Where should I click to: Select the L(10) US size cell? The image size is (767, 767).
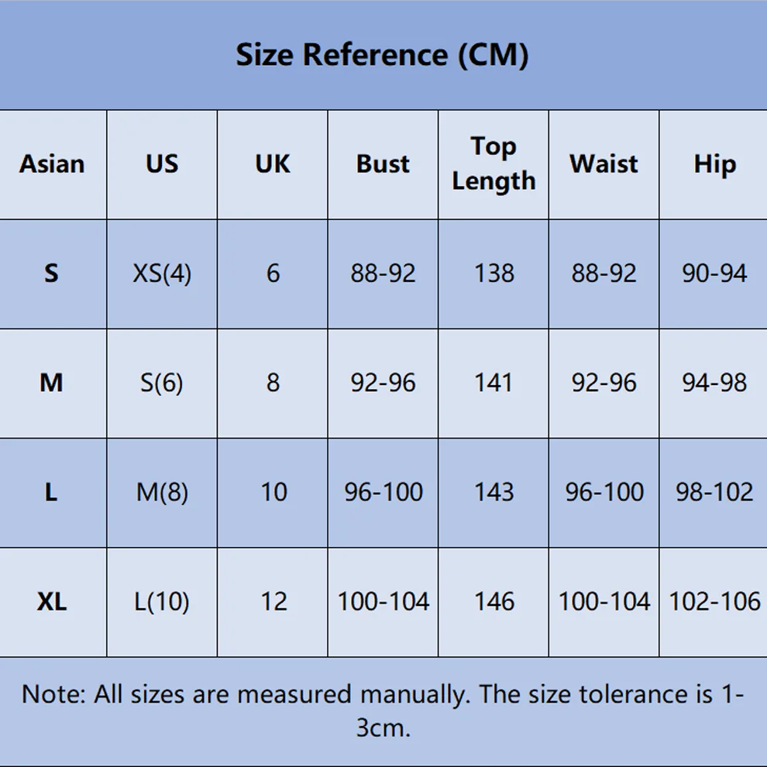click(x=162, y=602)
